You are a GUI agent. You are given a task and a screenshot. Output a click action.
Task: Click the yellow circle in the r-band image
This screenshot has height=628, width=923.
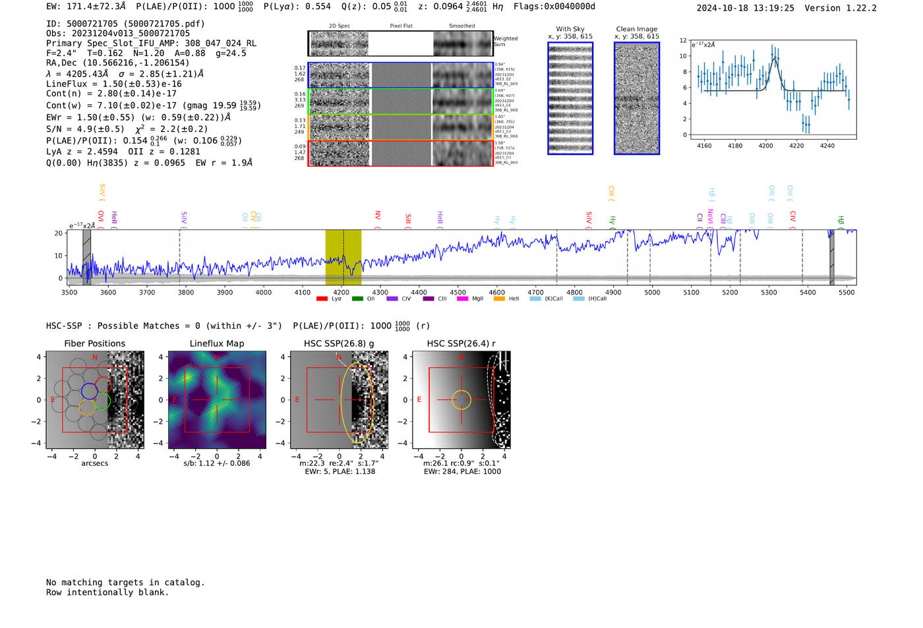click(x=461, y=400)
